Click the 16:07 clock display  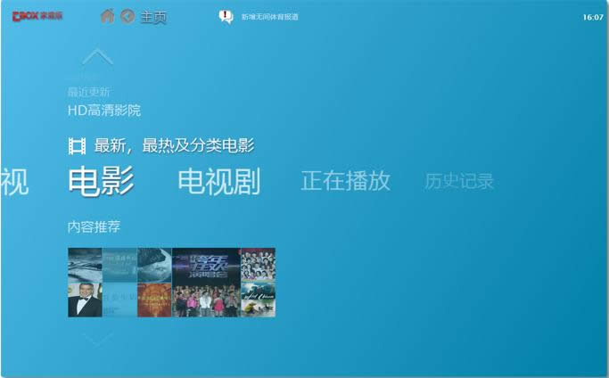pyautogui.click(x=593, y=17)
